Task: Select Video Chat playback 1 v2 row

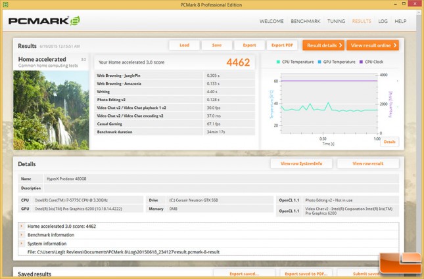Action: coord(174,108)
